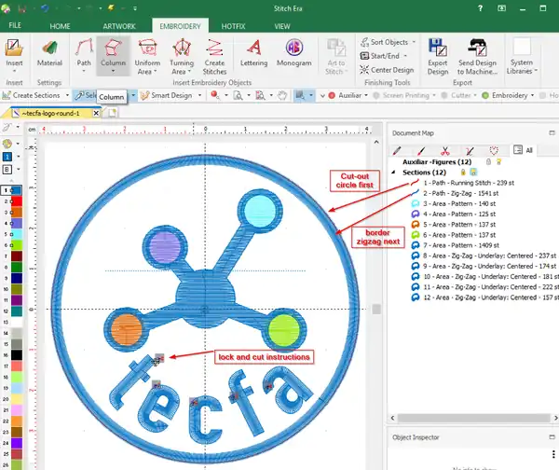The width and height of the screenshot is (559, 470).
Task: Select the scissors tab in Document Map
Action: (445, 149)
